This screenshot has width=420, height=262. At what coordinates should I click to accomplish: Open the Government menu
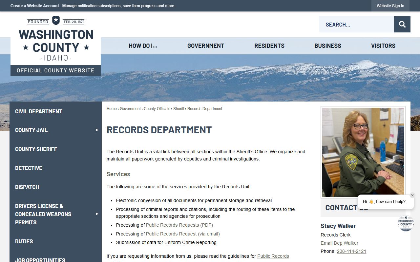[206, 46]
